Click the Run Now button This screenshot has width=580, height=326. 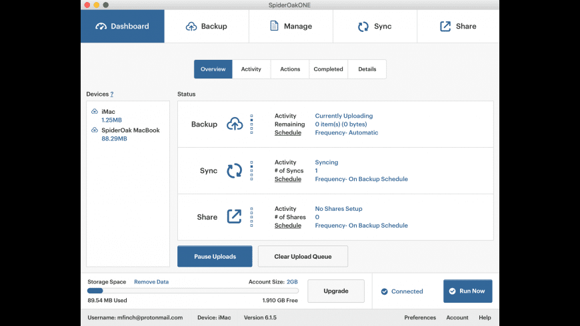(x=468, y=291)
